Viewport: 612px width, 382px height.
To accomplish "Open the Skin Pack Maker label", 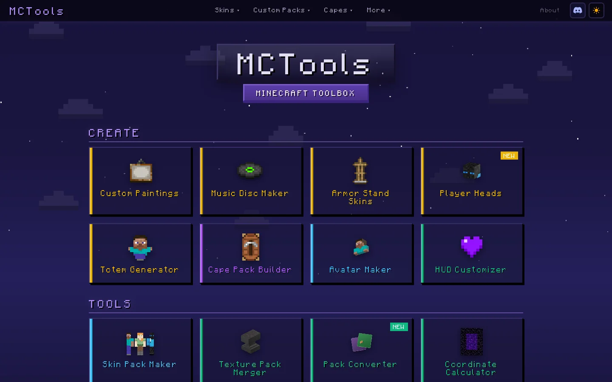I will tap(139, 365).
